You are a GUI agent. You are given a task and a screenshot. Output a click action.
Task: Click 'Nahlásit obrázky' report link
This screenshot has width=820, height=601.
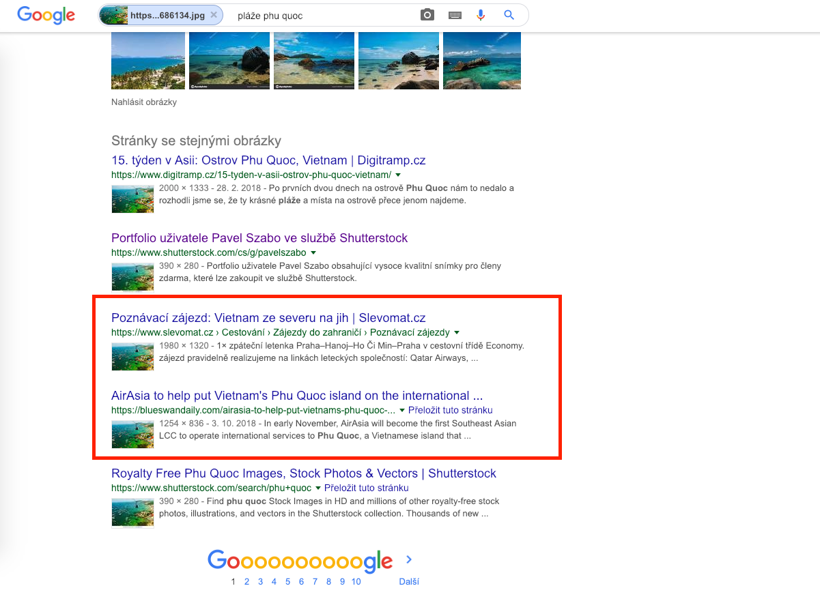(x=144, y=102)
